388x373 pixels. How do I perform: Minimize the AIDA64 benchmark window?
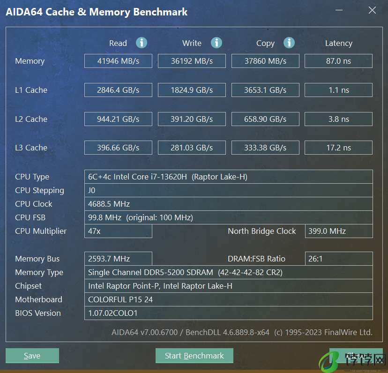(339, 10)
